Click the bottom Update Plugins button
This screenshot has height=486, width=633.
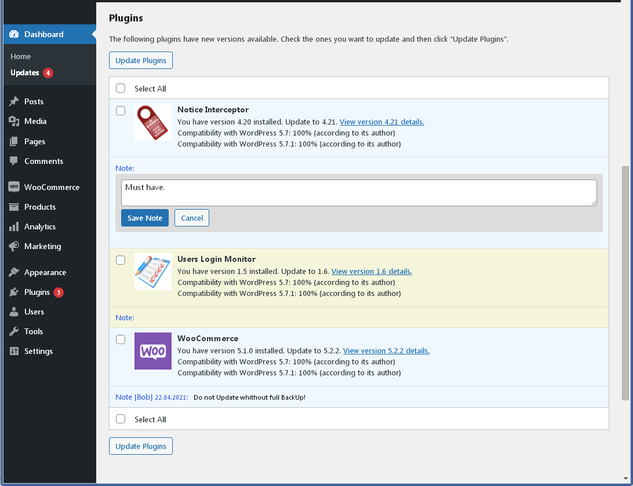(x=141, y=446)
